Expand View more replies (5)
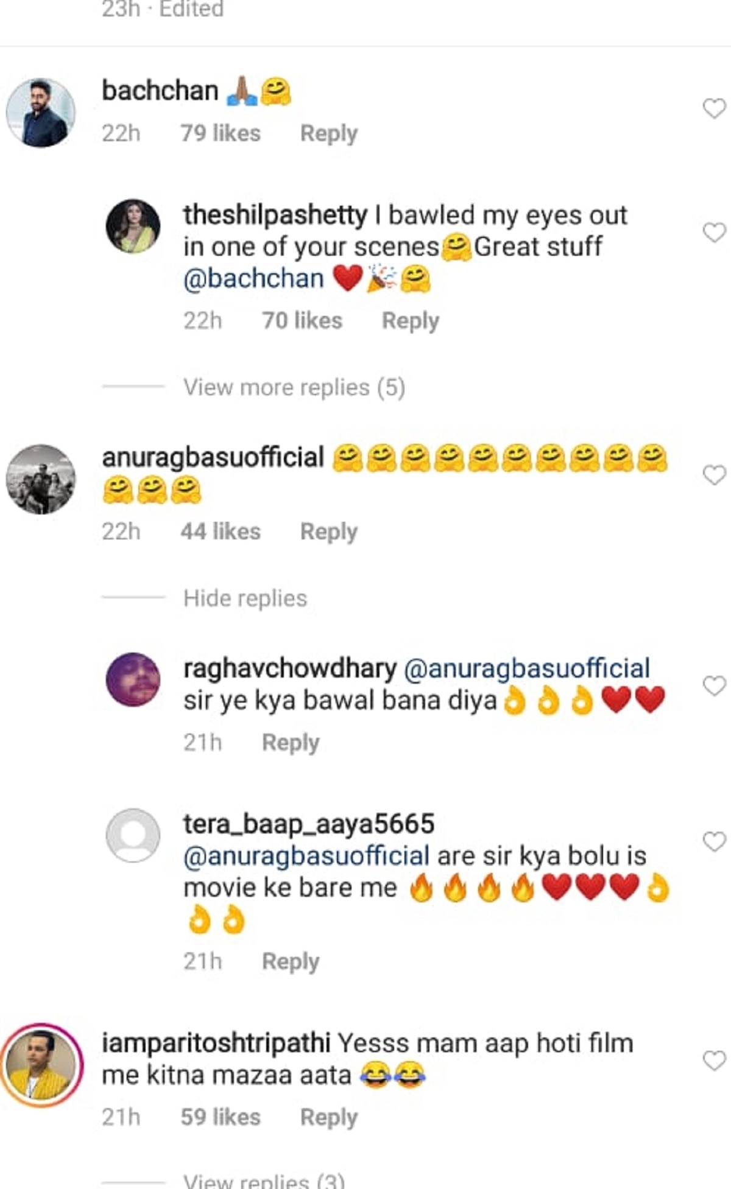Screen dimensions: 731x1189 pyautogui.click(x=294, y=387)
